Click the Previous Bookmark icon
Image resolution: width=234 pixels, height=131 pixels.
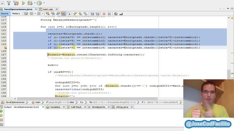pyautogui.click(x=75, y=14)
